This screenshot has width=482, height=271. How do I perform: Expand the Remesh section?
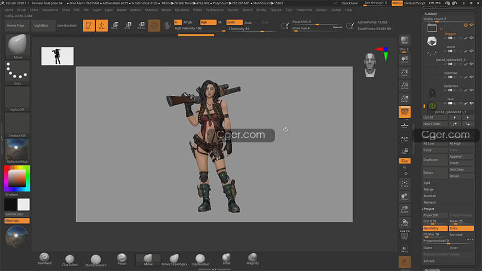pos(429,202)
